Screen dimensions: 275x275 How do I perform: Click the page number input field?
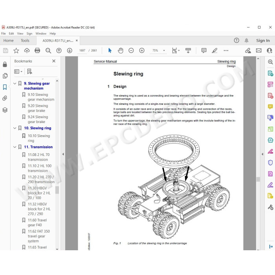[x=82, y=51]
